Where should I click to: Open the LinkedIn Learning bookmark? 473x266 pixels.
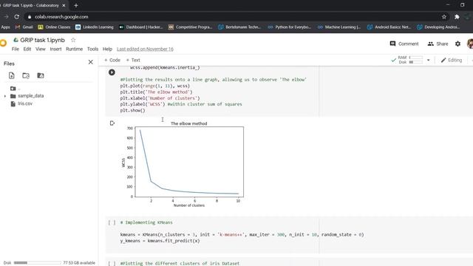click(95, 27)
